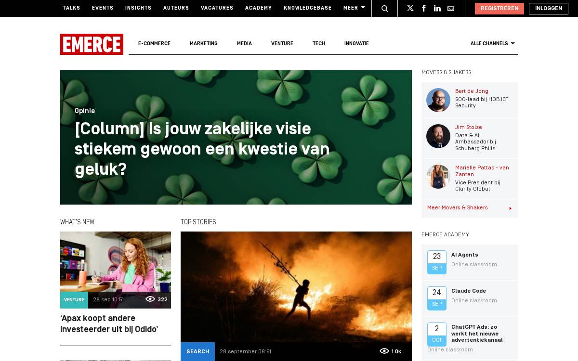This screenshot has height=361, width=578.
Task: Click the Jim Stolze name link
Action: [x=469, y=127]
